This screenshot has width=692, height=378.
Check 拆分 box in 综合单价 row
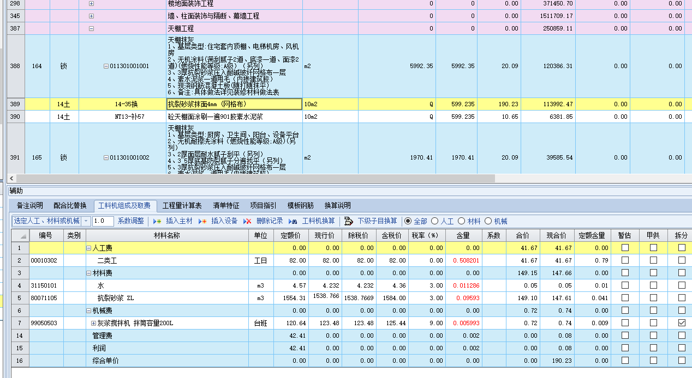pos(682,361)
